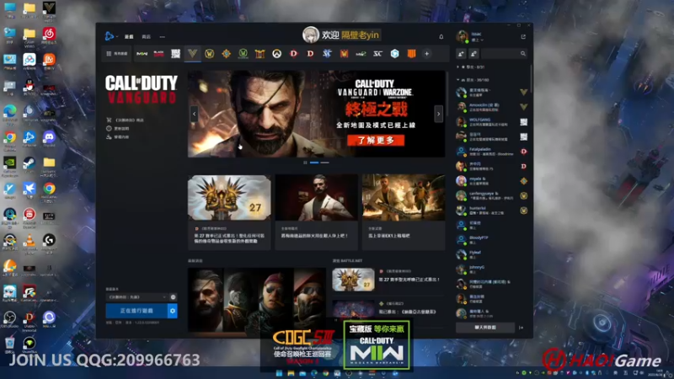Open the Modern Warfare 2 Remastered icon
674x379 pixels.
click(361, 54)
